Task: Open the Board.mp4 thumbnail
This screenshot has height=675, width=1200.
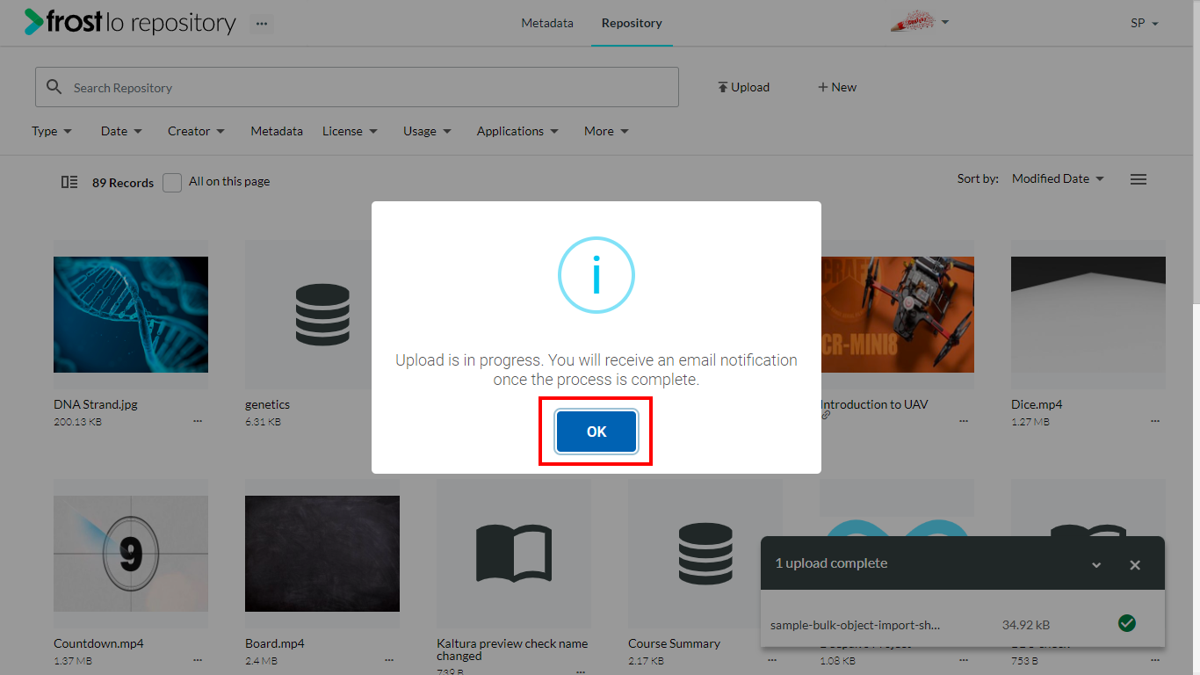Action: [x=322, y=554]
